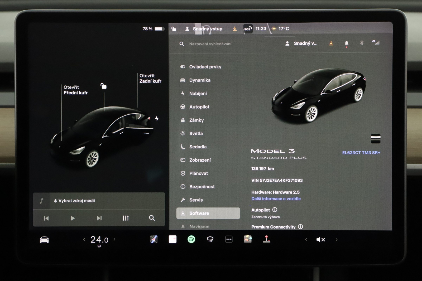Increase the cabin temperature with right arrow
The height and width of the screenshot is (281, 422).
tap(114, 239)
